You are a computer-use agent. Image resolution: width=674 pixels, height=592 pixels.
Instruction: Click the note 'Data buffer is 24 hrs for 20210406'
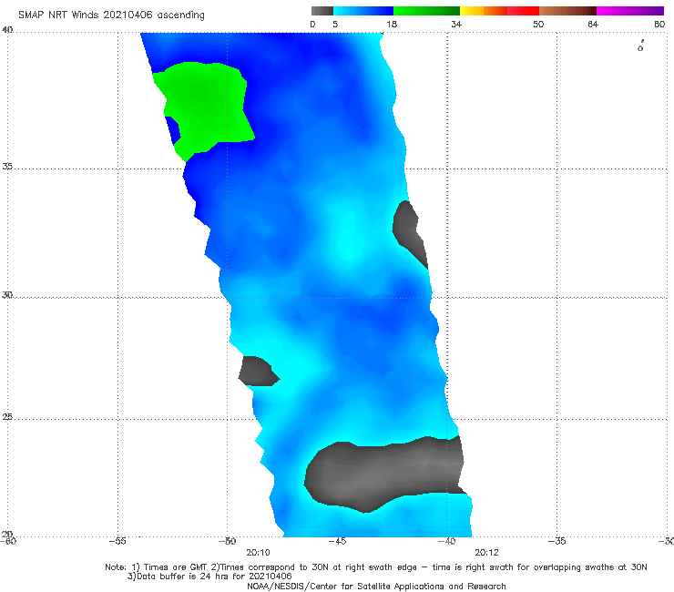coord(214,577)
